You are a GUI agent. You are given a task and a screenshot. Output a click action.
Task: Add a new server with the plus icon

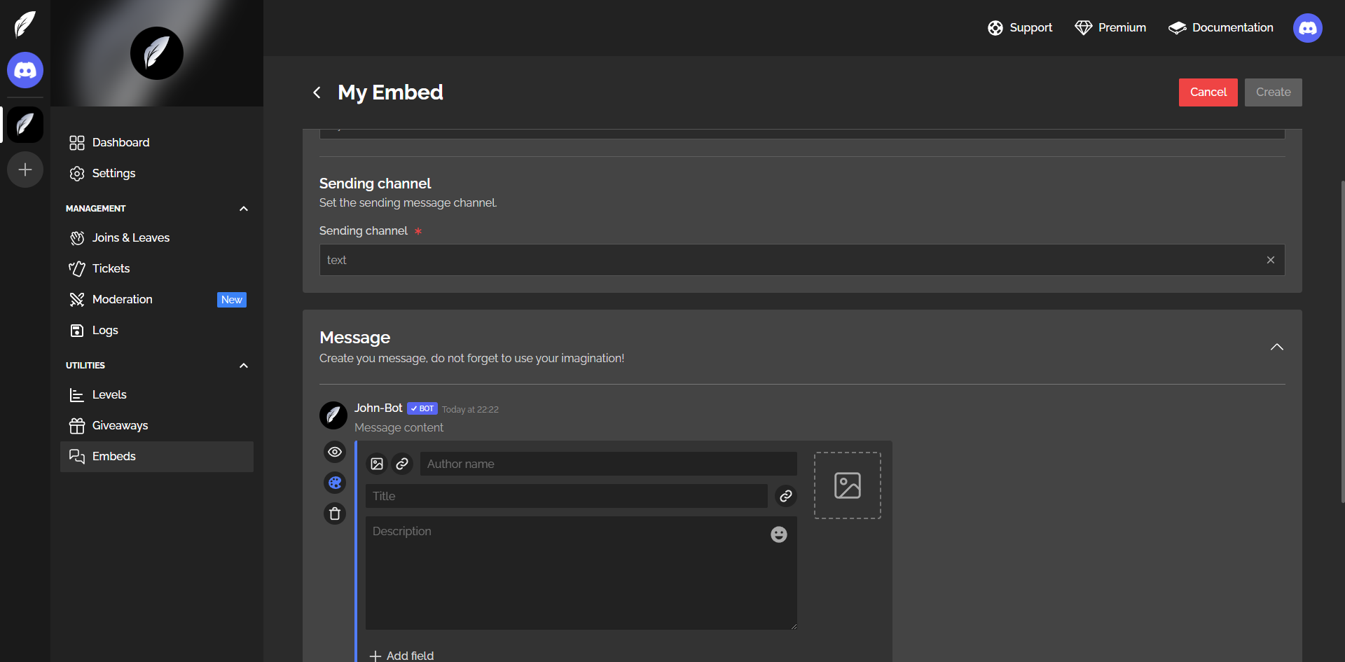(25, 170)
